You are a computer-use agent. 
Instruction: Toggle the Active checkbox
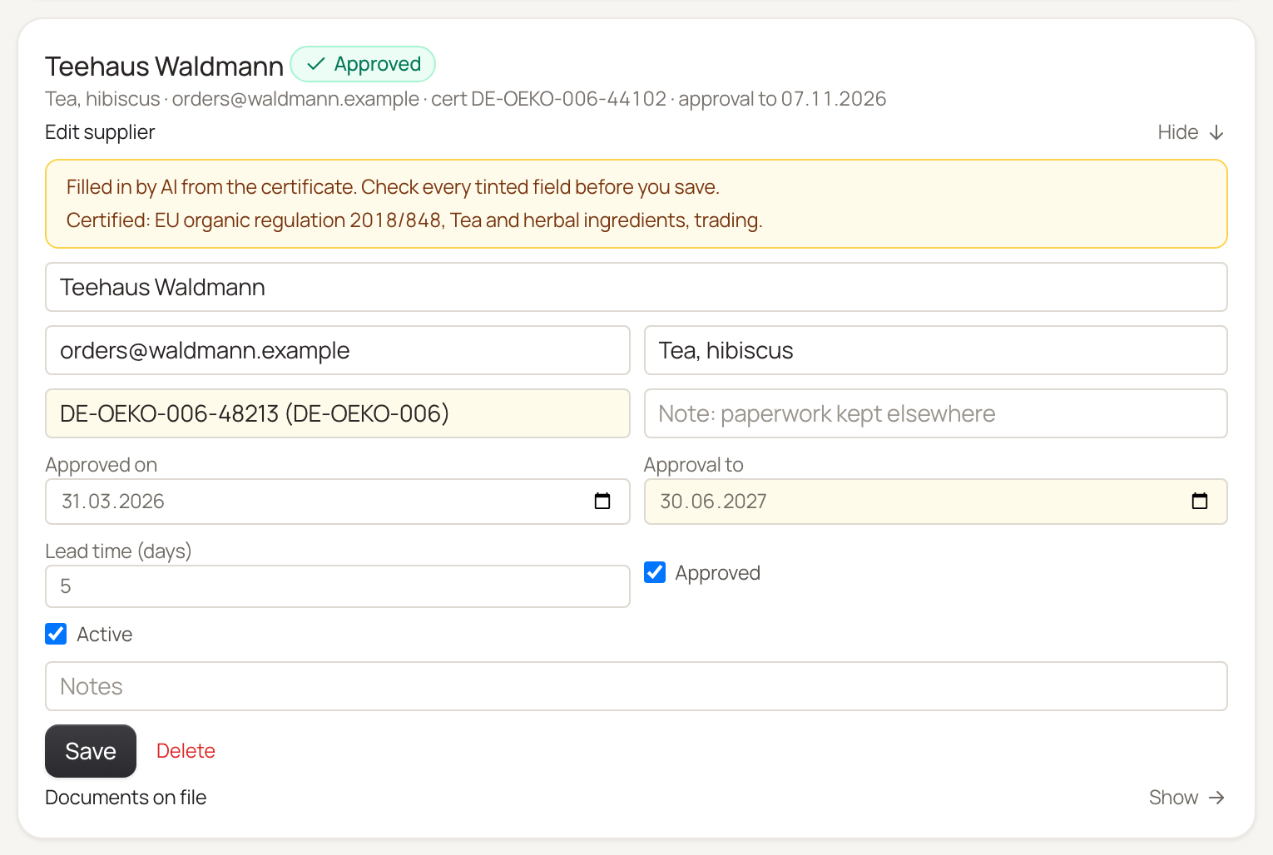(x=56, y=634)
